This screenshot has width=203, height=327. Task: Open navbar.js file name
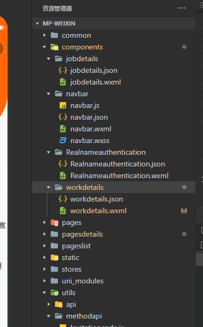click(85, 106)
